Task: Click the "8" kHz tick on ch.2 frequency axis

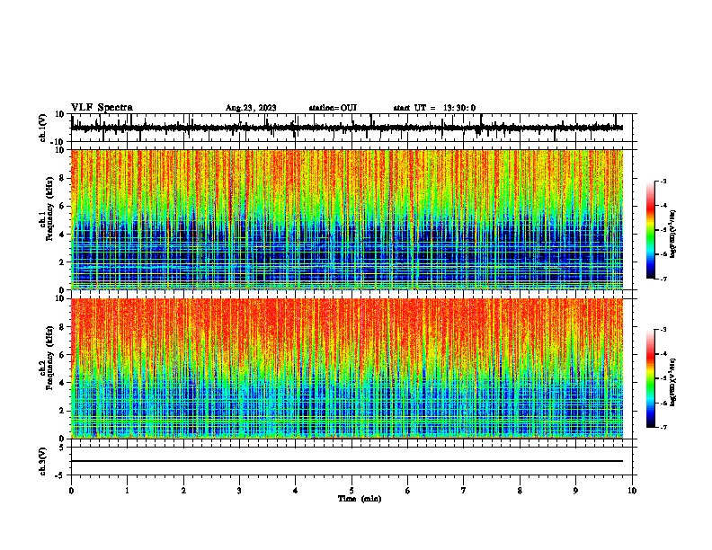Action: [x=62, y=327]
